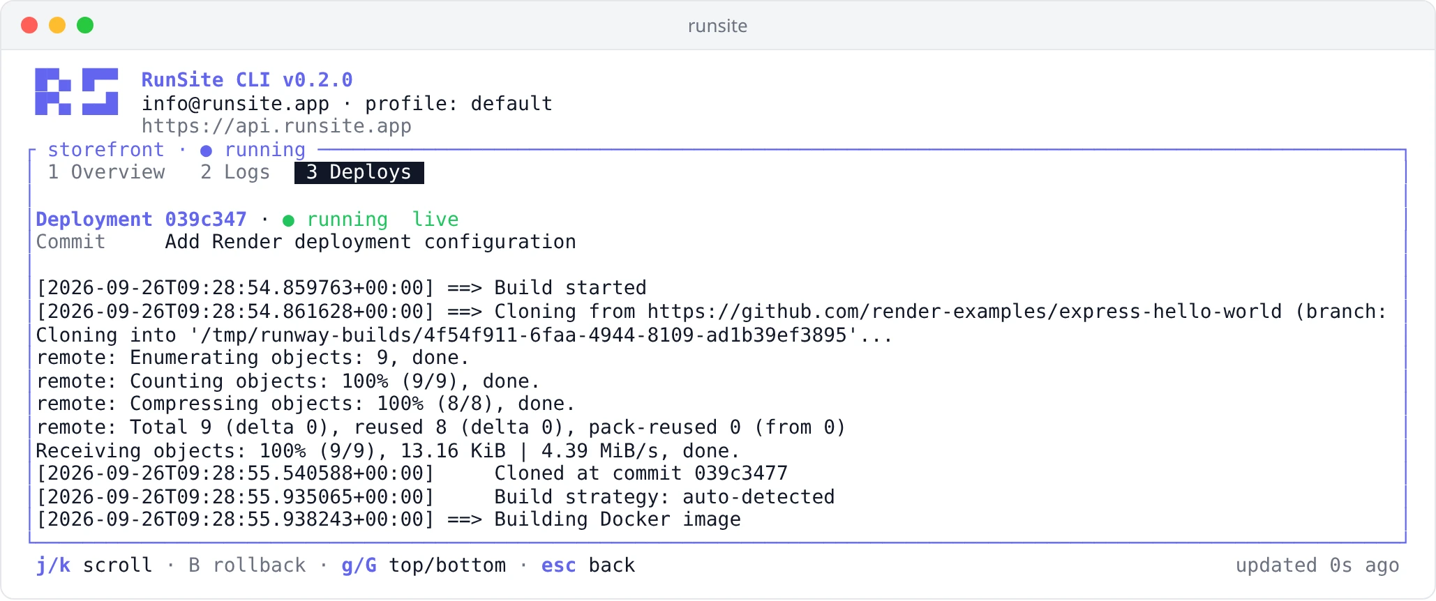
Task: Click the updated 0s ago status
Action: 1317,565
